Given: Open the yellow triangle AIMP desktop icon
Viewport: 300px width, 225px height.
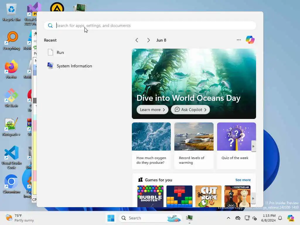Looking at the screenshot, I should pos(57,7).
